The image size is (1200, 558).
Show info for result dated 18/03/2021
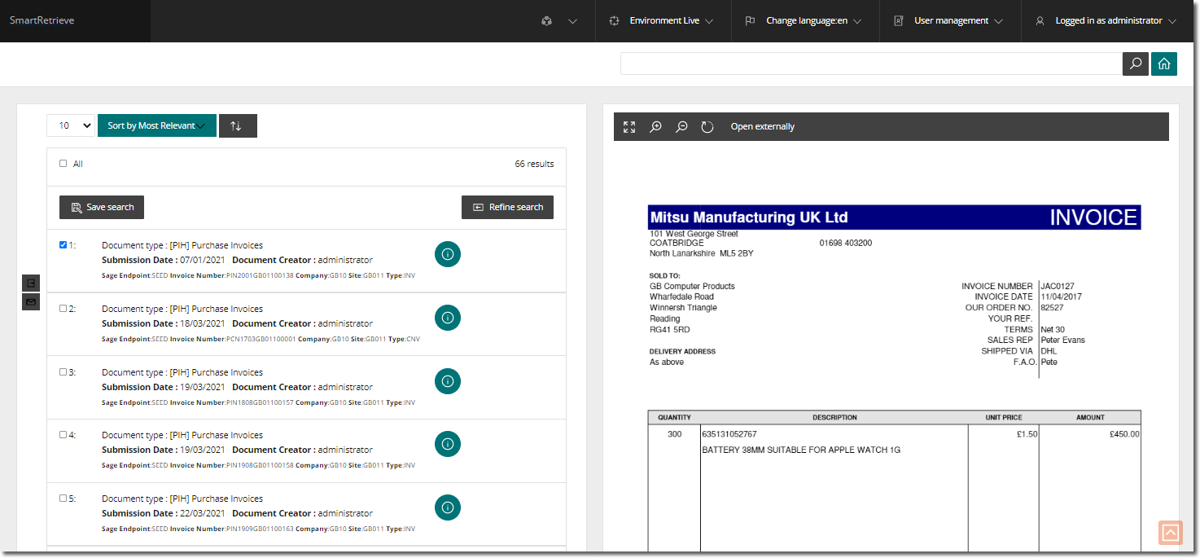448,318
